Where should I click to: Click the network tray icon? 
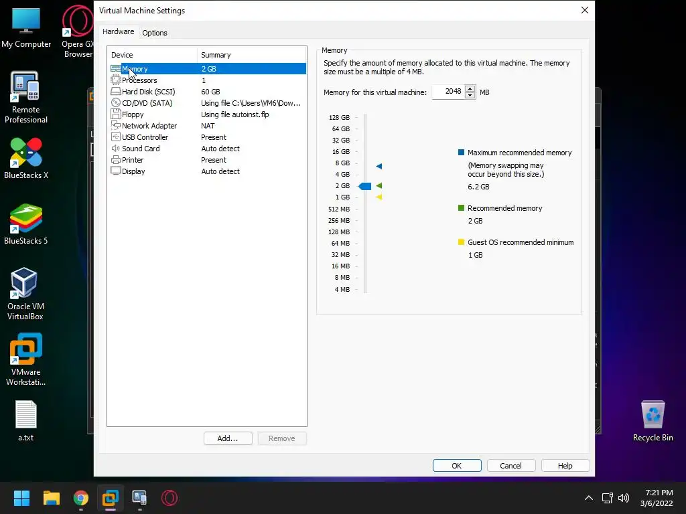click(x=607, y=498)
